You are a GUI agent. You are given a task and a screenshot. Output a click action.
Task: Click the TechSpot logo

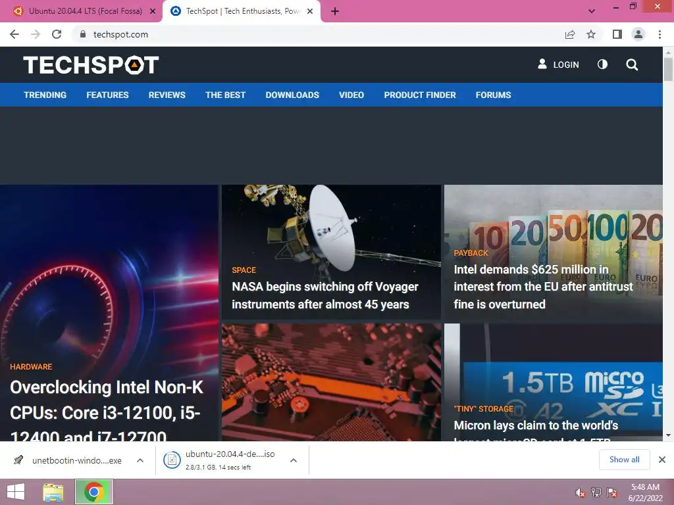(91, 65)
